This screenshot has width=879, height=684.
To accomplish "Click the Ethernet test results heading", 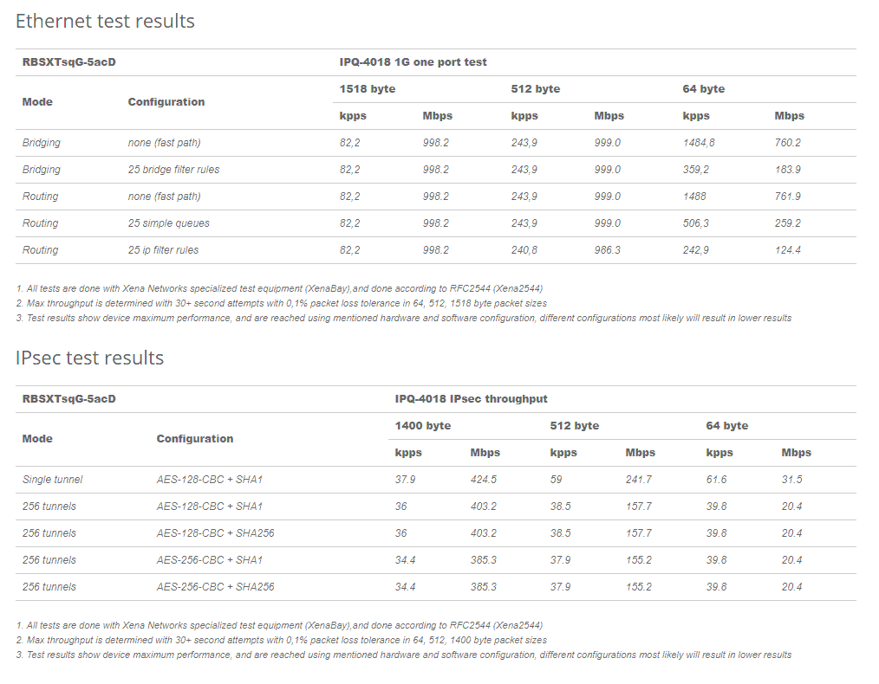I will tap(105, 22).
